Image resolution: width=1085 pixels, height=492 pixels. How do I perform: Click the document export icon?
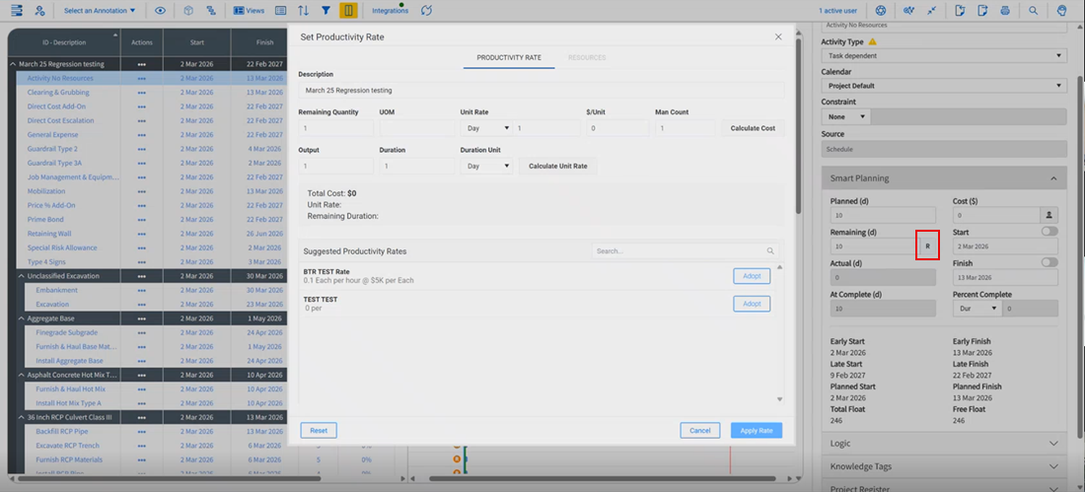click(981, 11)
